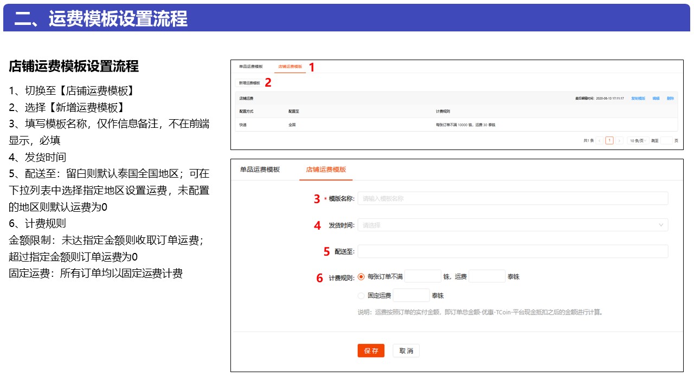Click the 跳至 page number input box
This screenshot has width=694, height=390.
666,140
